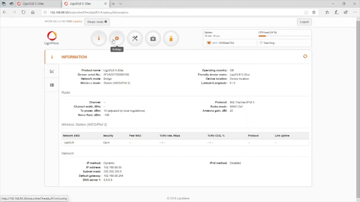Open a new browser tab
The width and height of the screenshot is (360, 202).
[x=113, y=4]
